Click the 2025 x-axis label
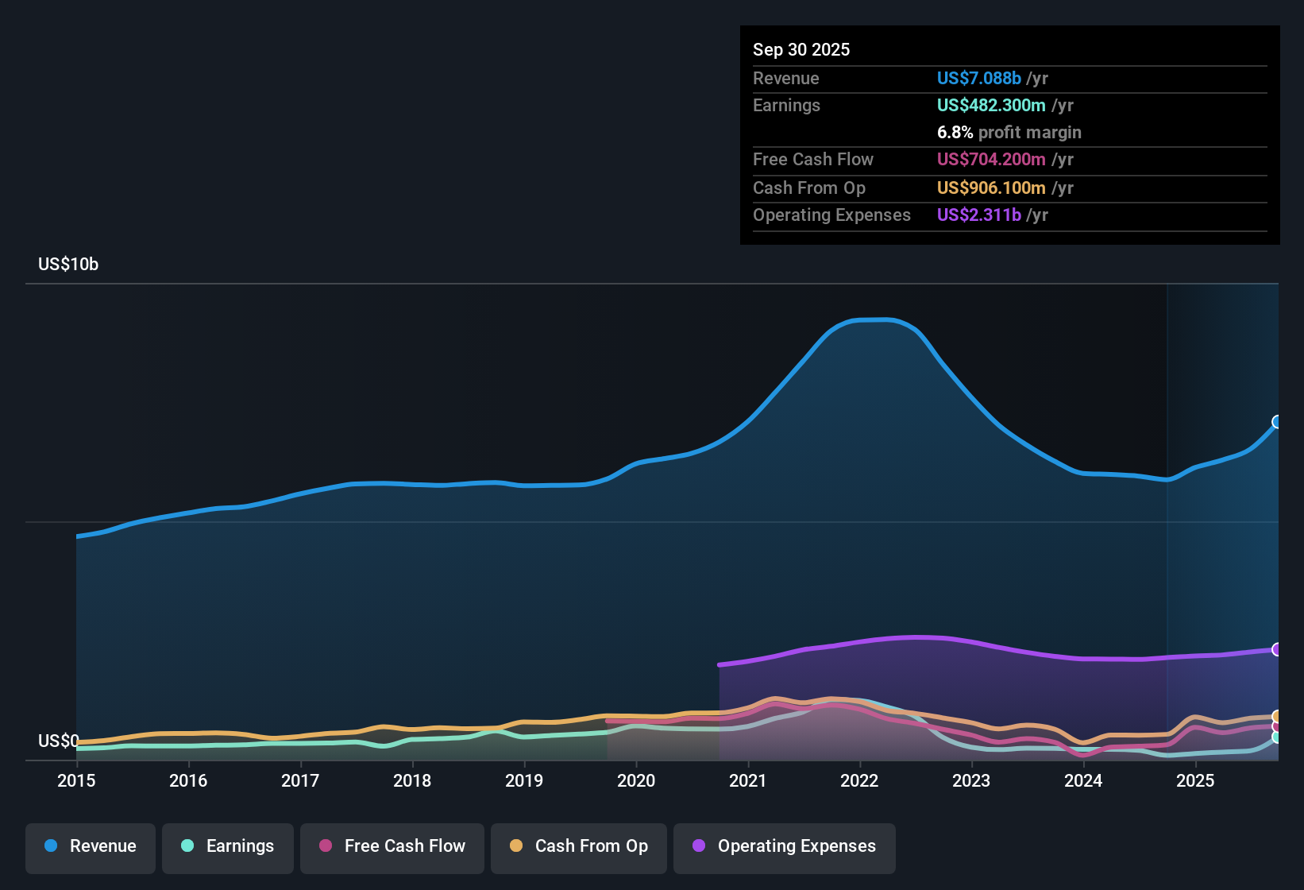The image size is (1304, 890). click(1195, 781)
